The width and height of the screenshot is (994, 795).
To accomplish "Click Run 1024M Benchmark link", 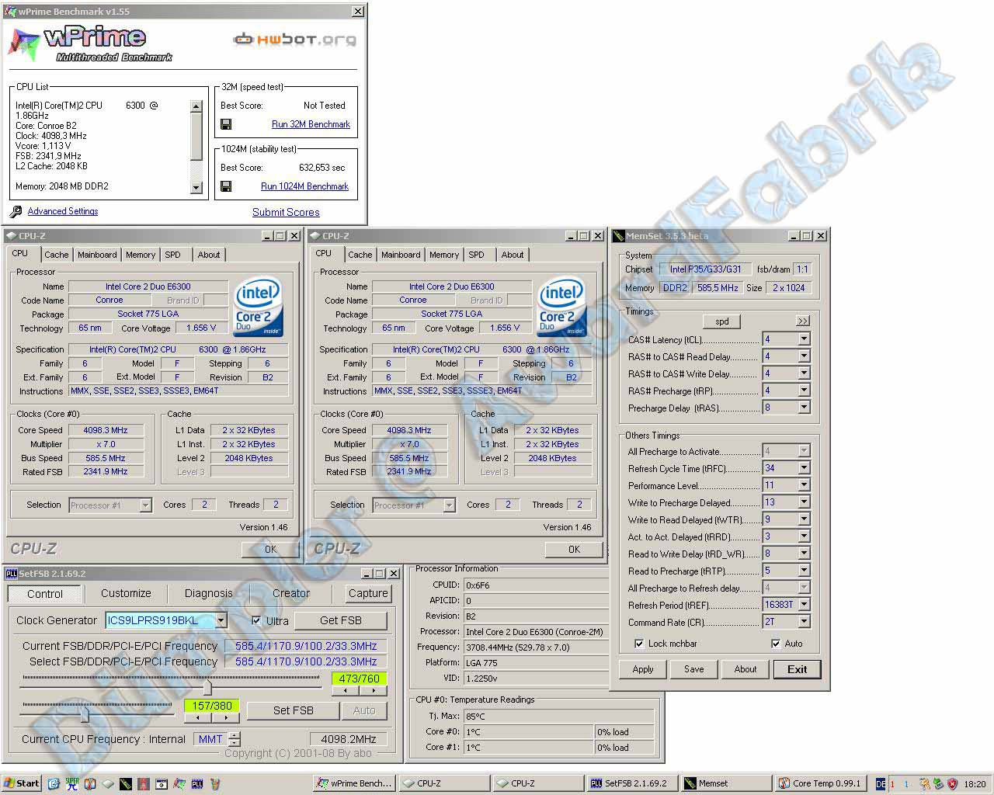I will 304,186.
